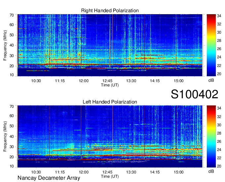Viewport: 225px width, 182px height.
Task: Click the 14:15 tick under the right-handed plot
Action: 155,81
